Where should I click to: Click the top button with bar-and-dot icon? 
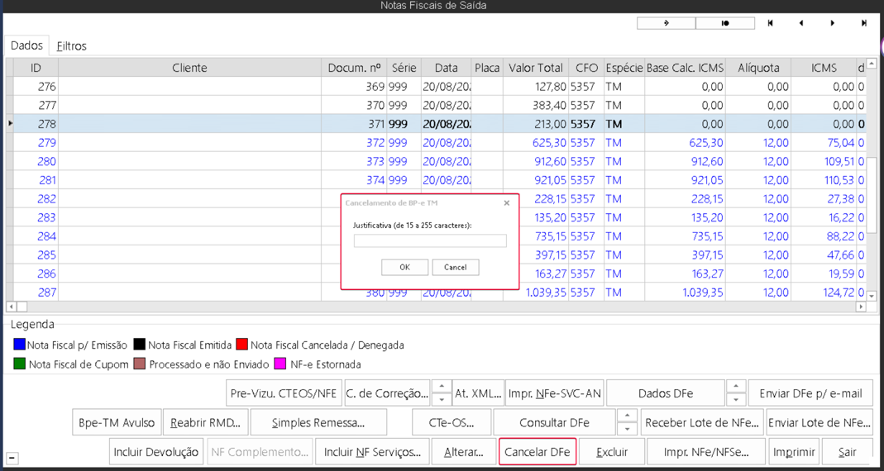(x=725, y=23)
